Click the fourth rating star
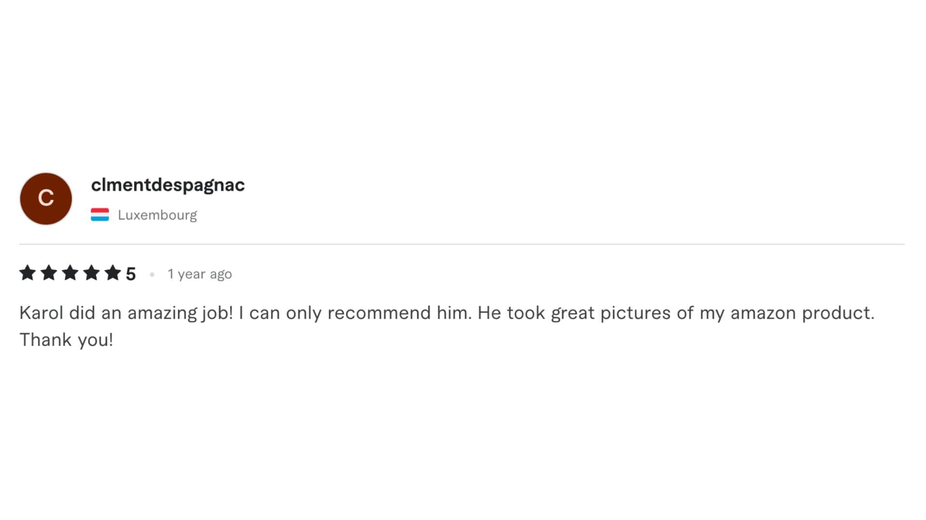Viewport: 926px width, 520px height. click(91, 273)
